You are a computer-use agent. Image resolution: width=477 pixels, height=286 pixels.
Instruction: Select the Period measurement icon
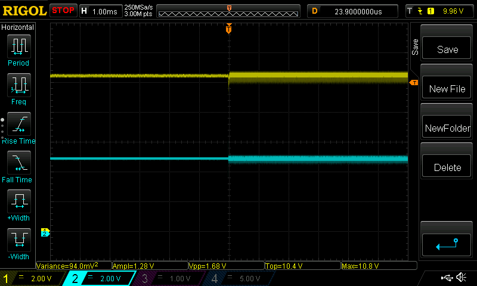click(x=19, y=46)
